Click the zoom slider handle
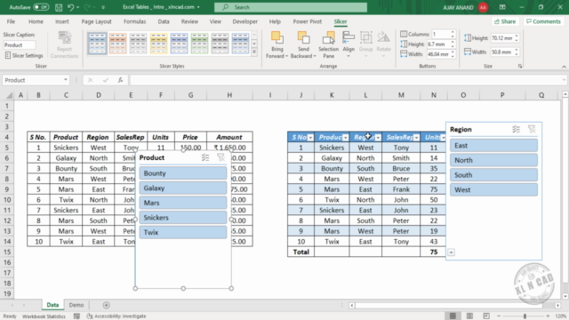The image size is (569, 320). 525,316
